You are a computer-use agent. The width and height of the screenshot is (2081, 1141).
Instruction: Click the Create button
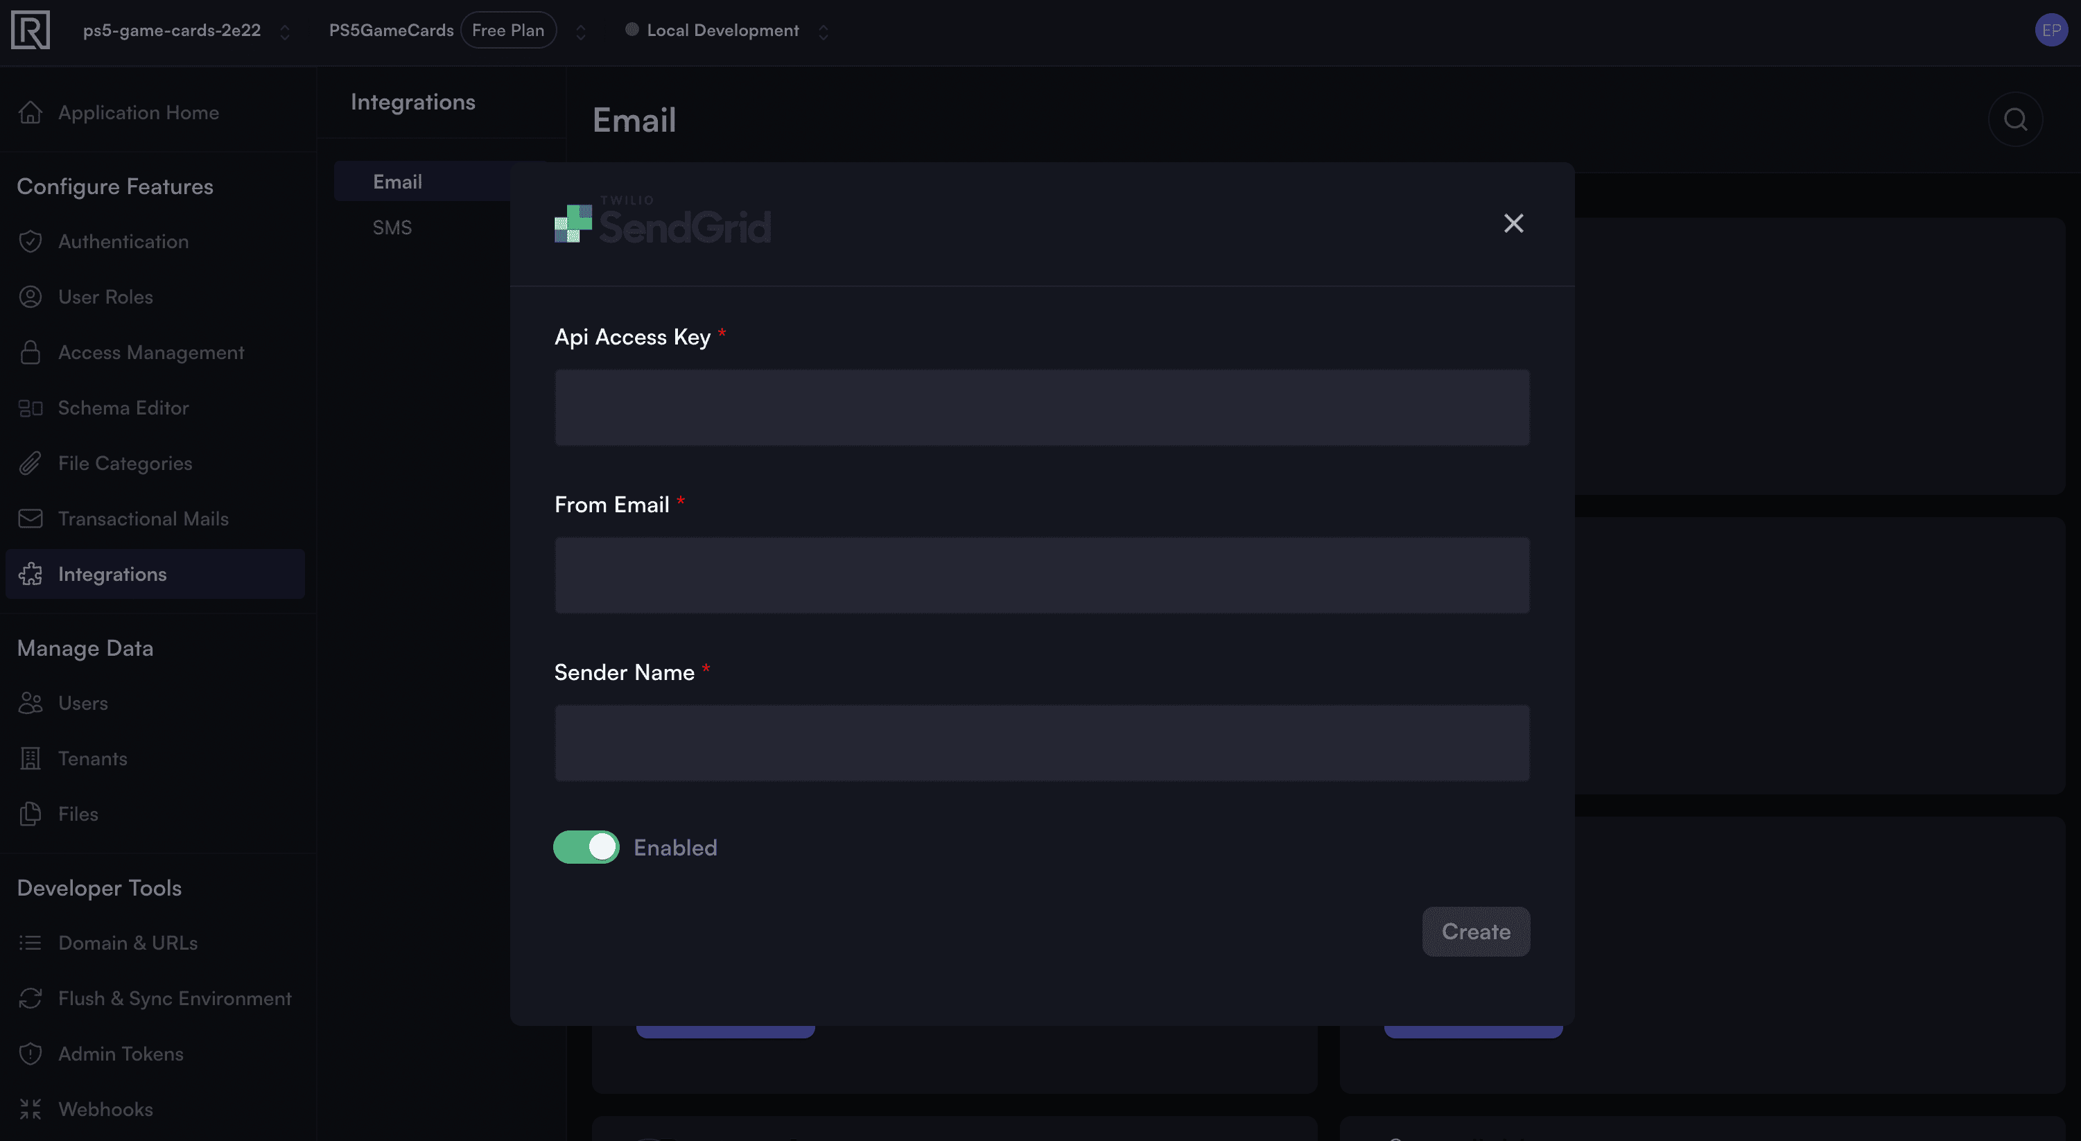click(1476, 932)
